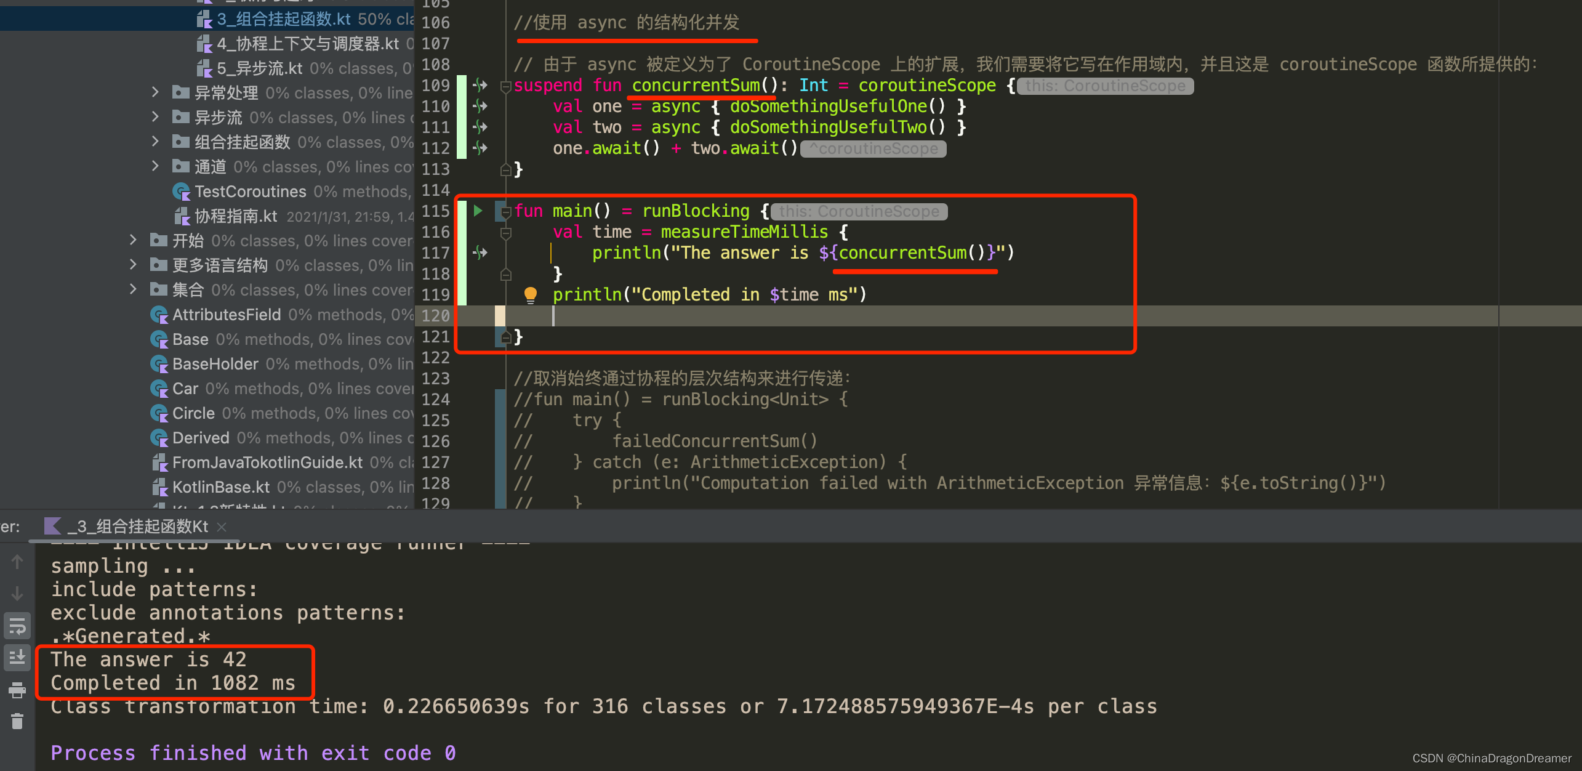
Task: Click the suspend call gutter icon on line 112
Action: point(480,148)
